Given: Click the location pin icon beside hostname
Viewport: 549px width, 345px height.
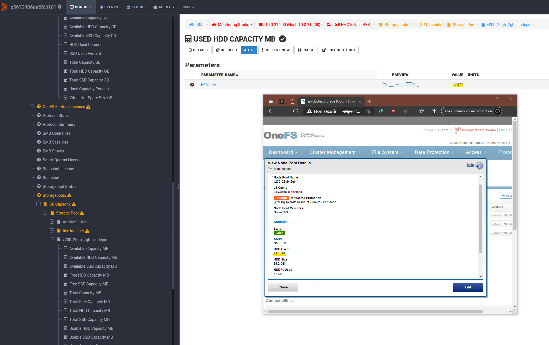Looking at the screenshot, I should 60,7.
